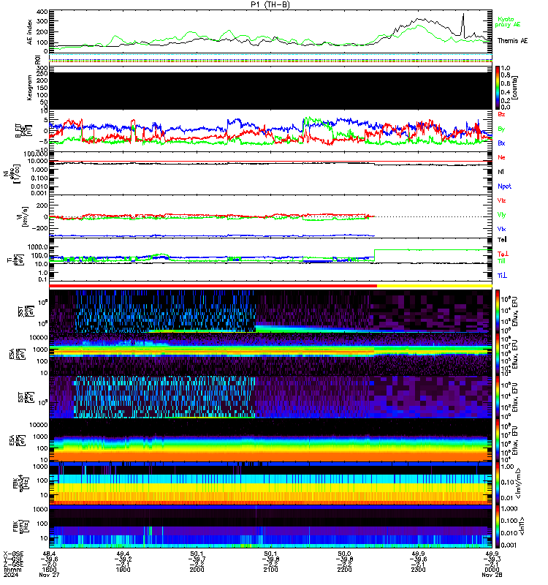Viewport: 548px width, 585px height.
Task: Click the 2300 time tick label
Action: point(418,570)
